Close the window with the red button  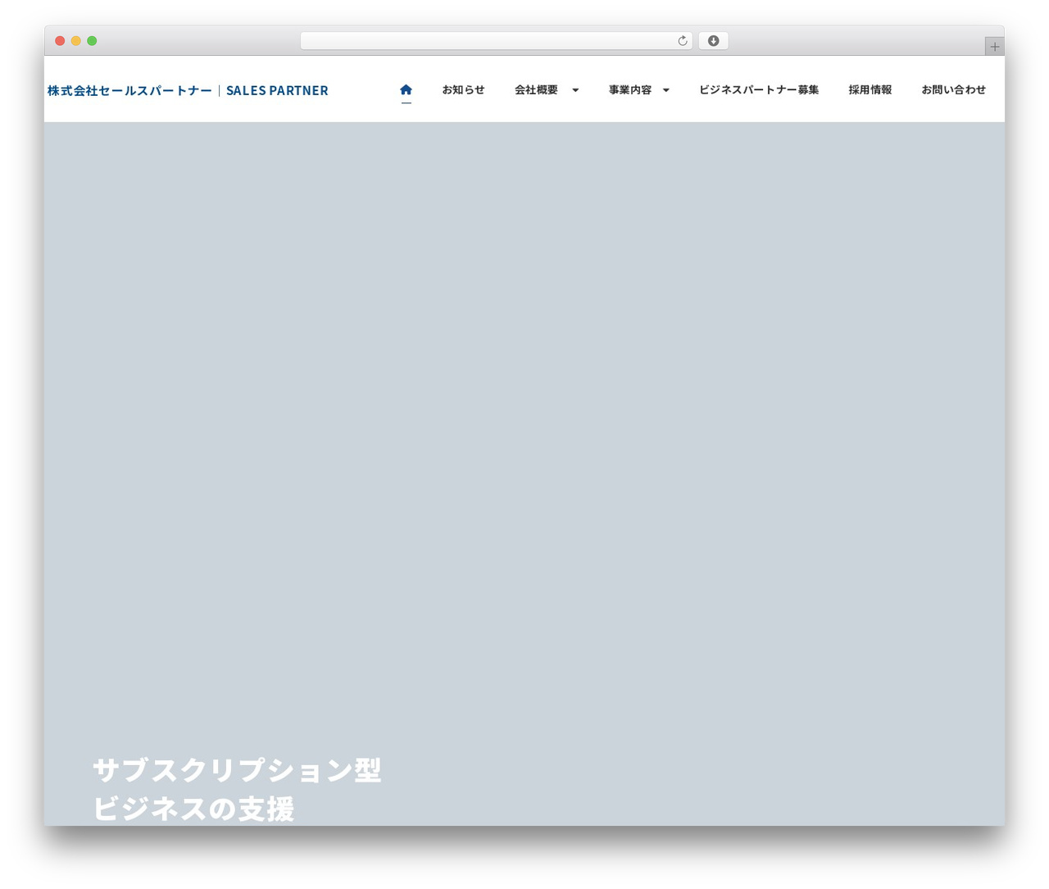(60, 41)
